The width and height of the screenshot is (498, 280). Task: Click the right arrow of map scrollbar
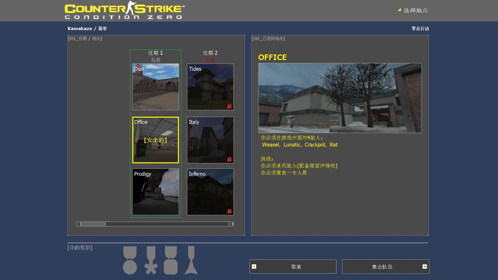click(x=231, y=224)
